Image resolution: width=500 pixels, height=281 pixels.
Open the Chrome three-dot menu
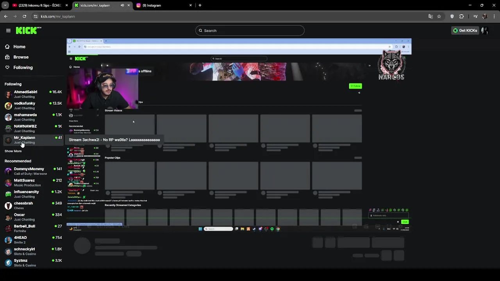[495, 16]
